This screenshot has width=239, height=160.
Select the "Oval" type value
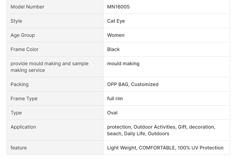pyautogui.click(x=112, y=113)
